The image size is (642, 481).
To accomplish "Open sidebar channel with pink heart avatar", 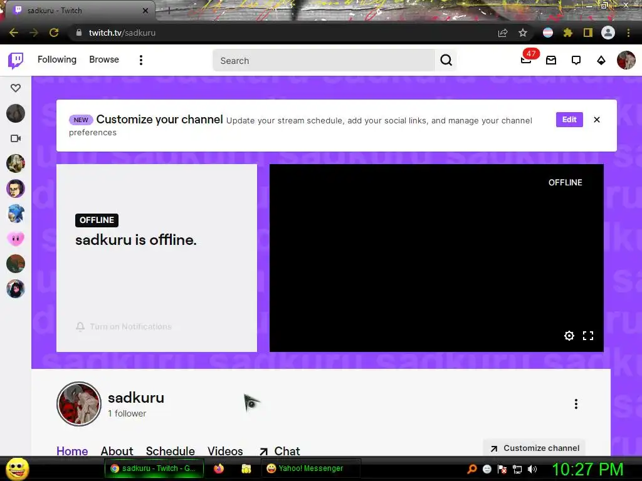I will [16, 239].
